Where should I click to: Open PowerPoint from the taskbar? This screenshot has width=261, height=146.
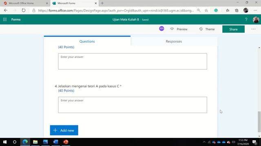[x=66, y=142]
